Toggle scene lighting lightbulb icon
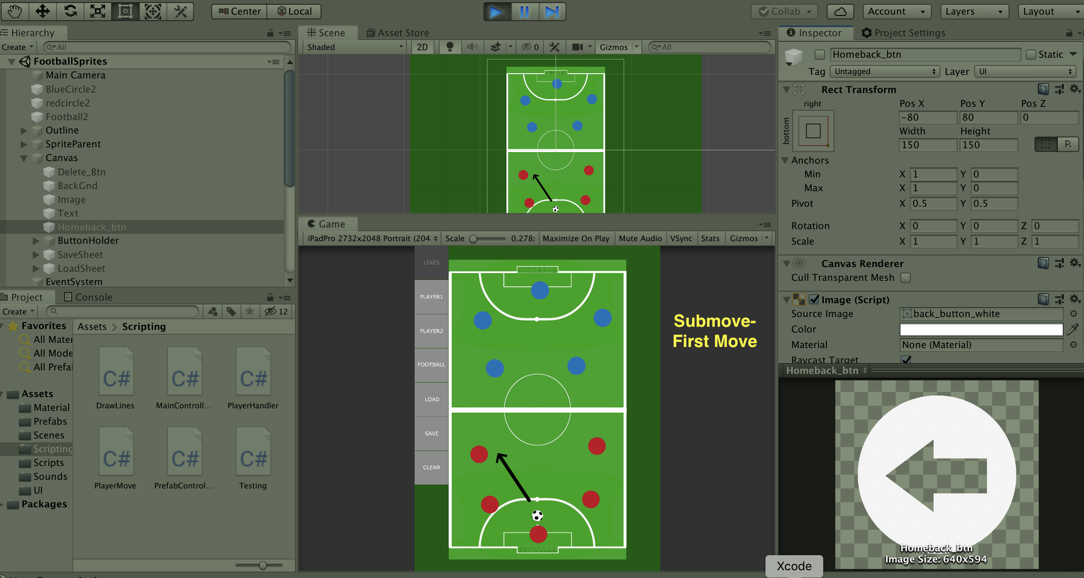1084x578 pixels. point(450,47)
